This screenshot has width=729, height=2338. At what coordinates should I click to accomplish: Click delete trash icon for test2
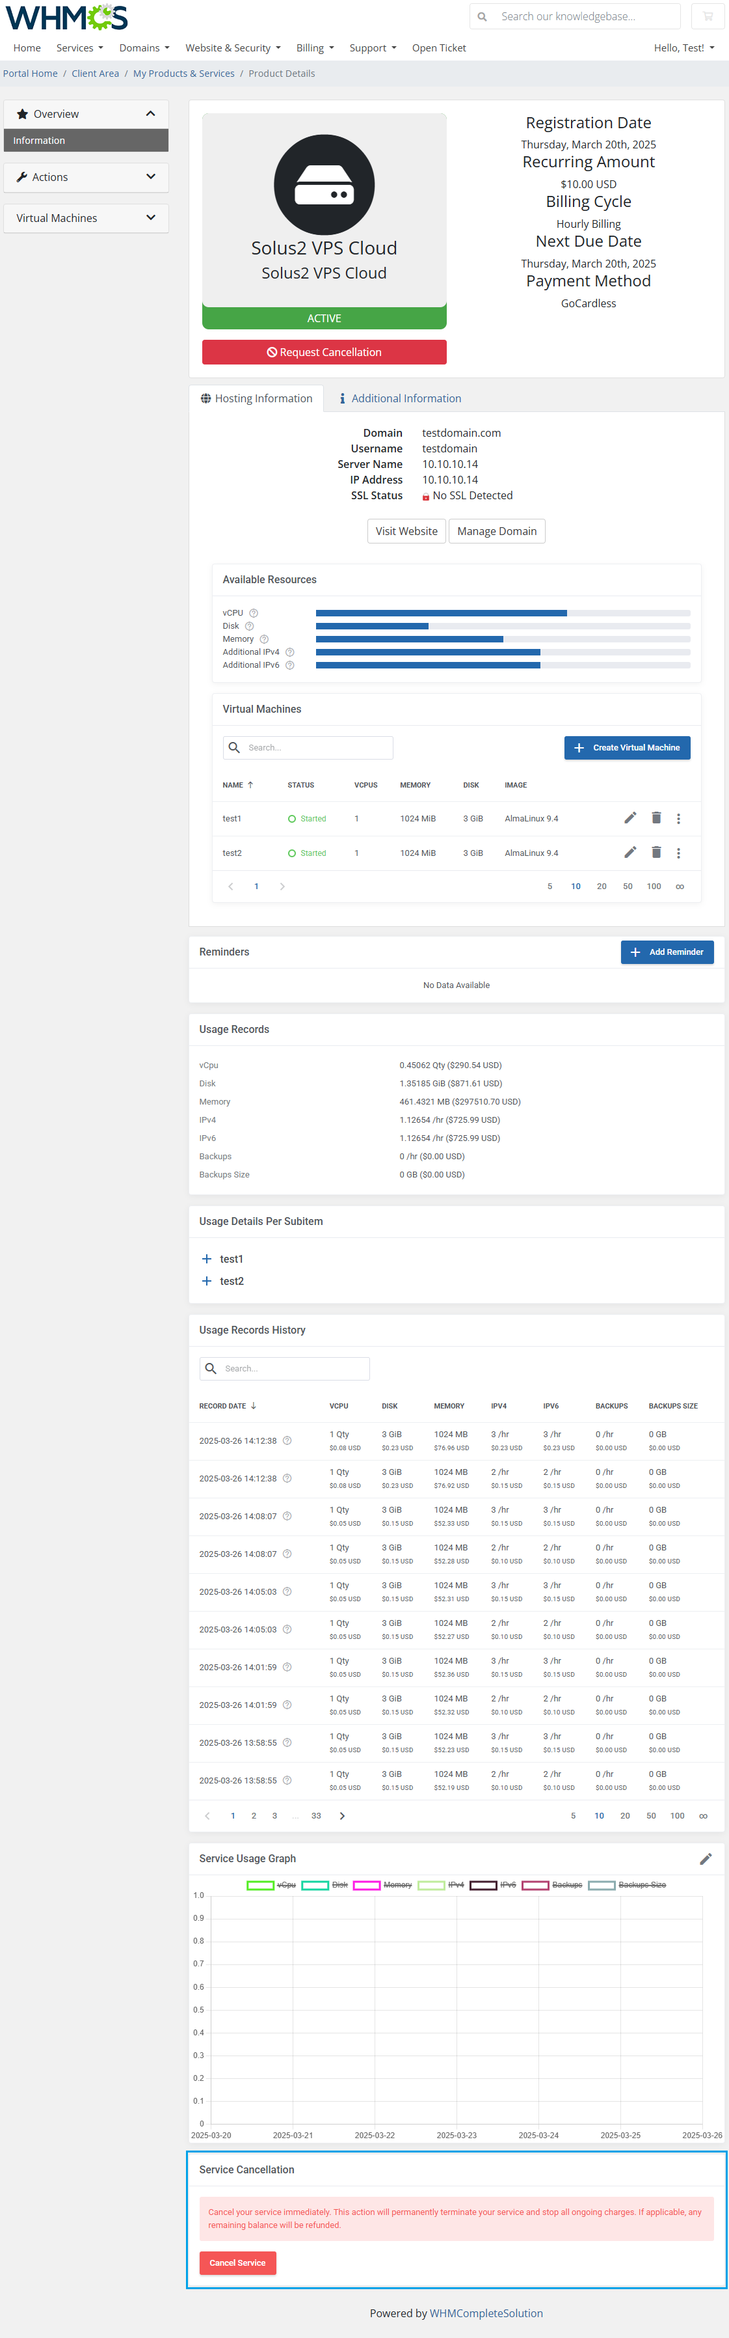tap(656, 852)
